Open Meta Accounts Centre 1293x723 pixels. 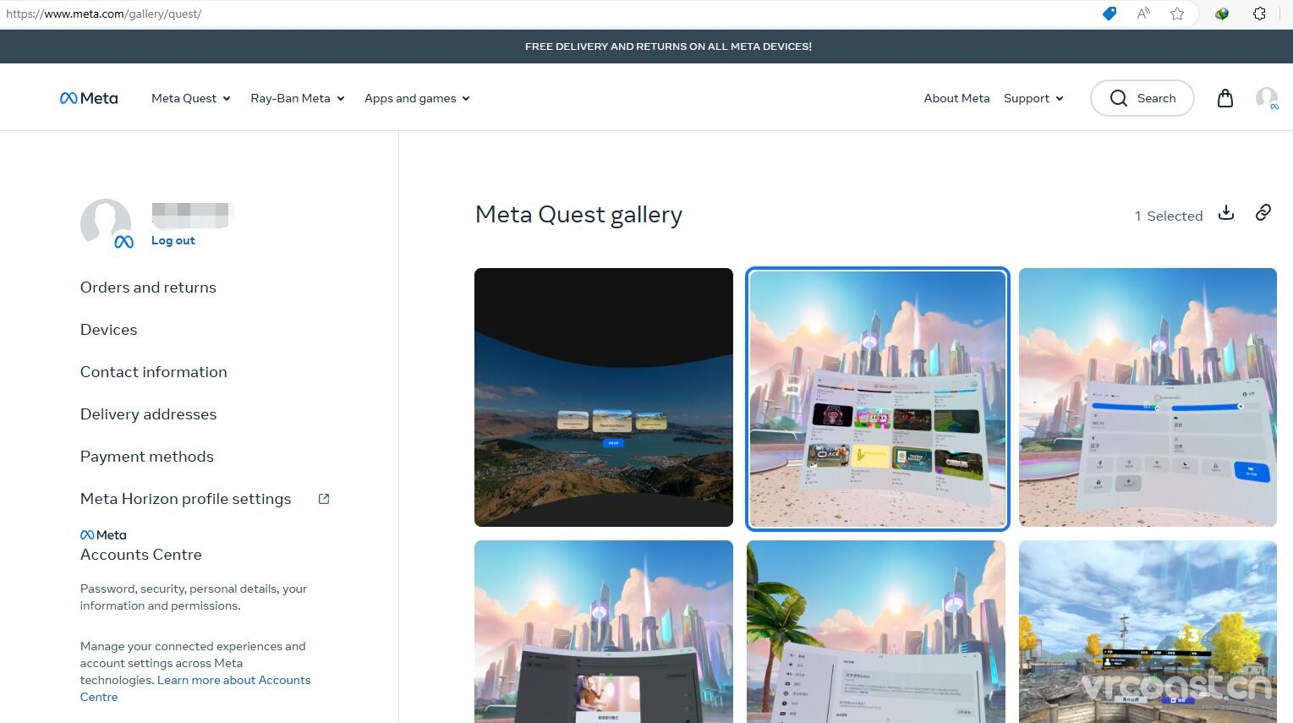[x=141, y=545]
